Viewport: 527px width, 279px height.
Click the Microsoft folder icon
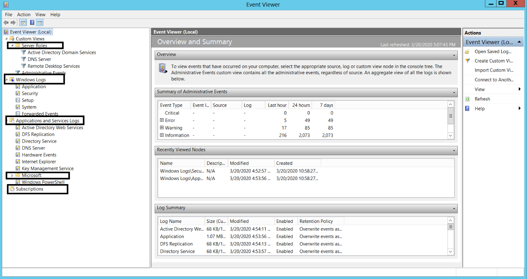[x=18, y=175]
